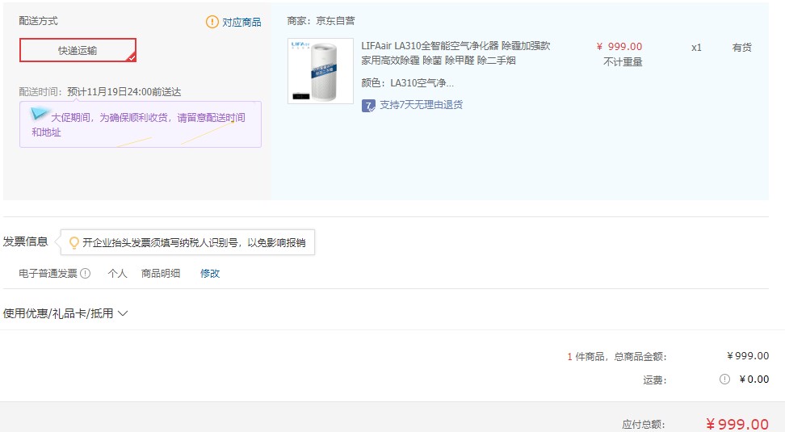
Task: Click the 配送方式 heading
Action: click(39, 20)
